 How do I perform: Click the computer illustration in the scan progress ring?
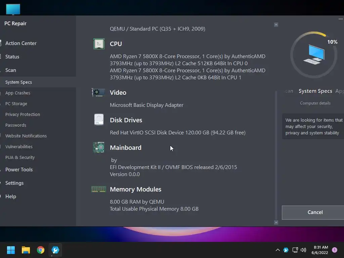point(314,55)
